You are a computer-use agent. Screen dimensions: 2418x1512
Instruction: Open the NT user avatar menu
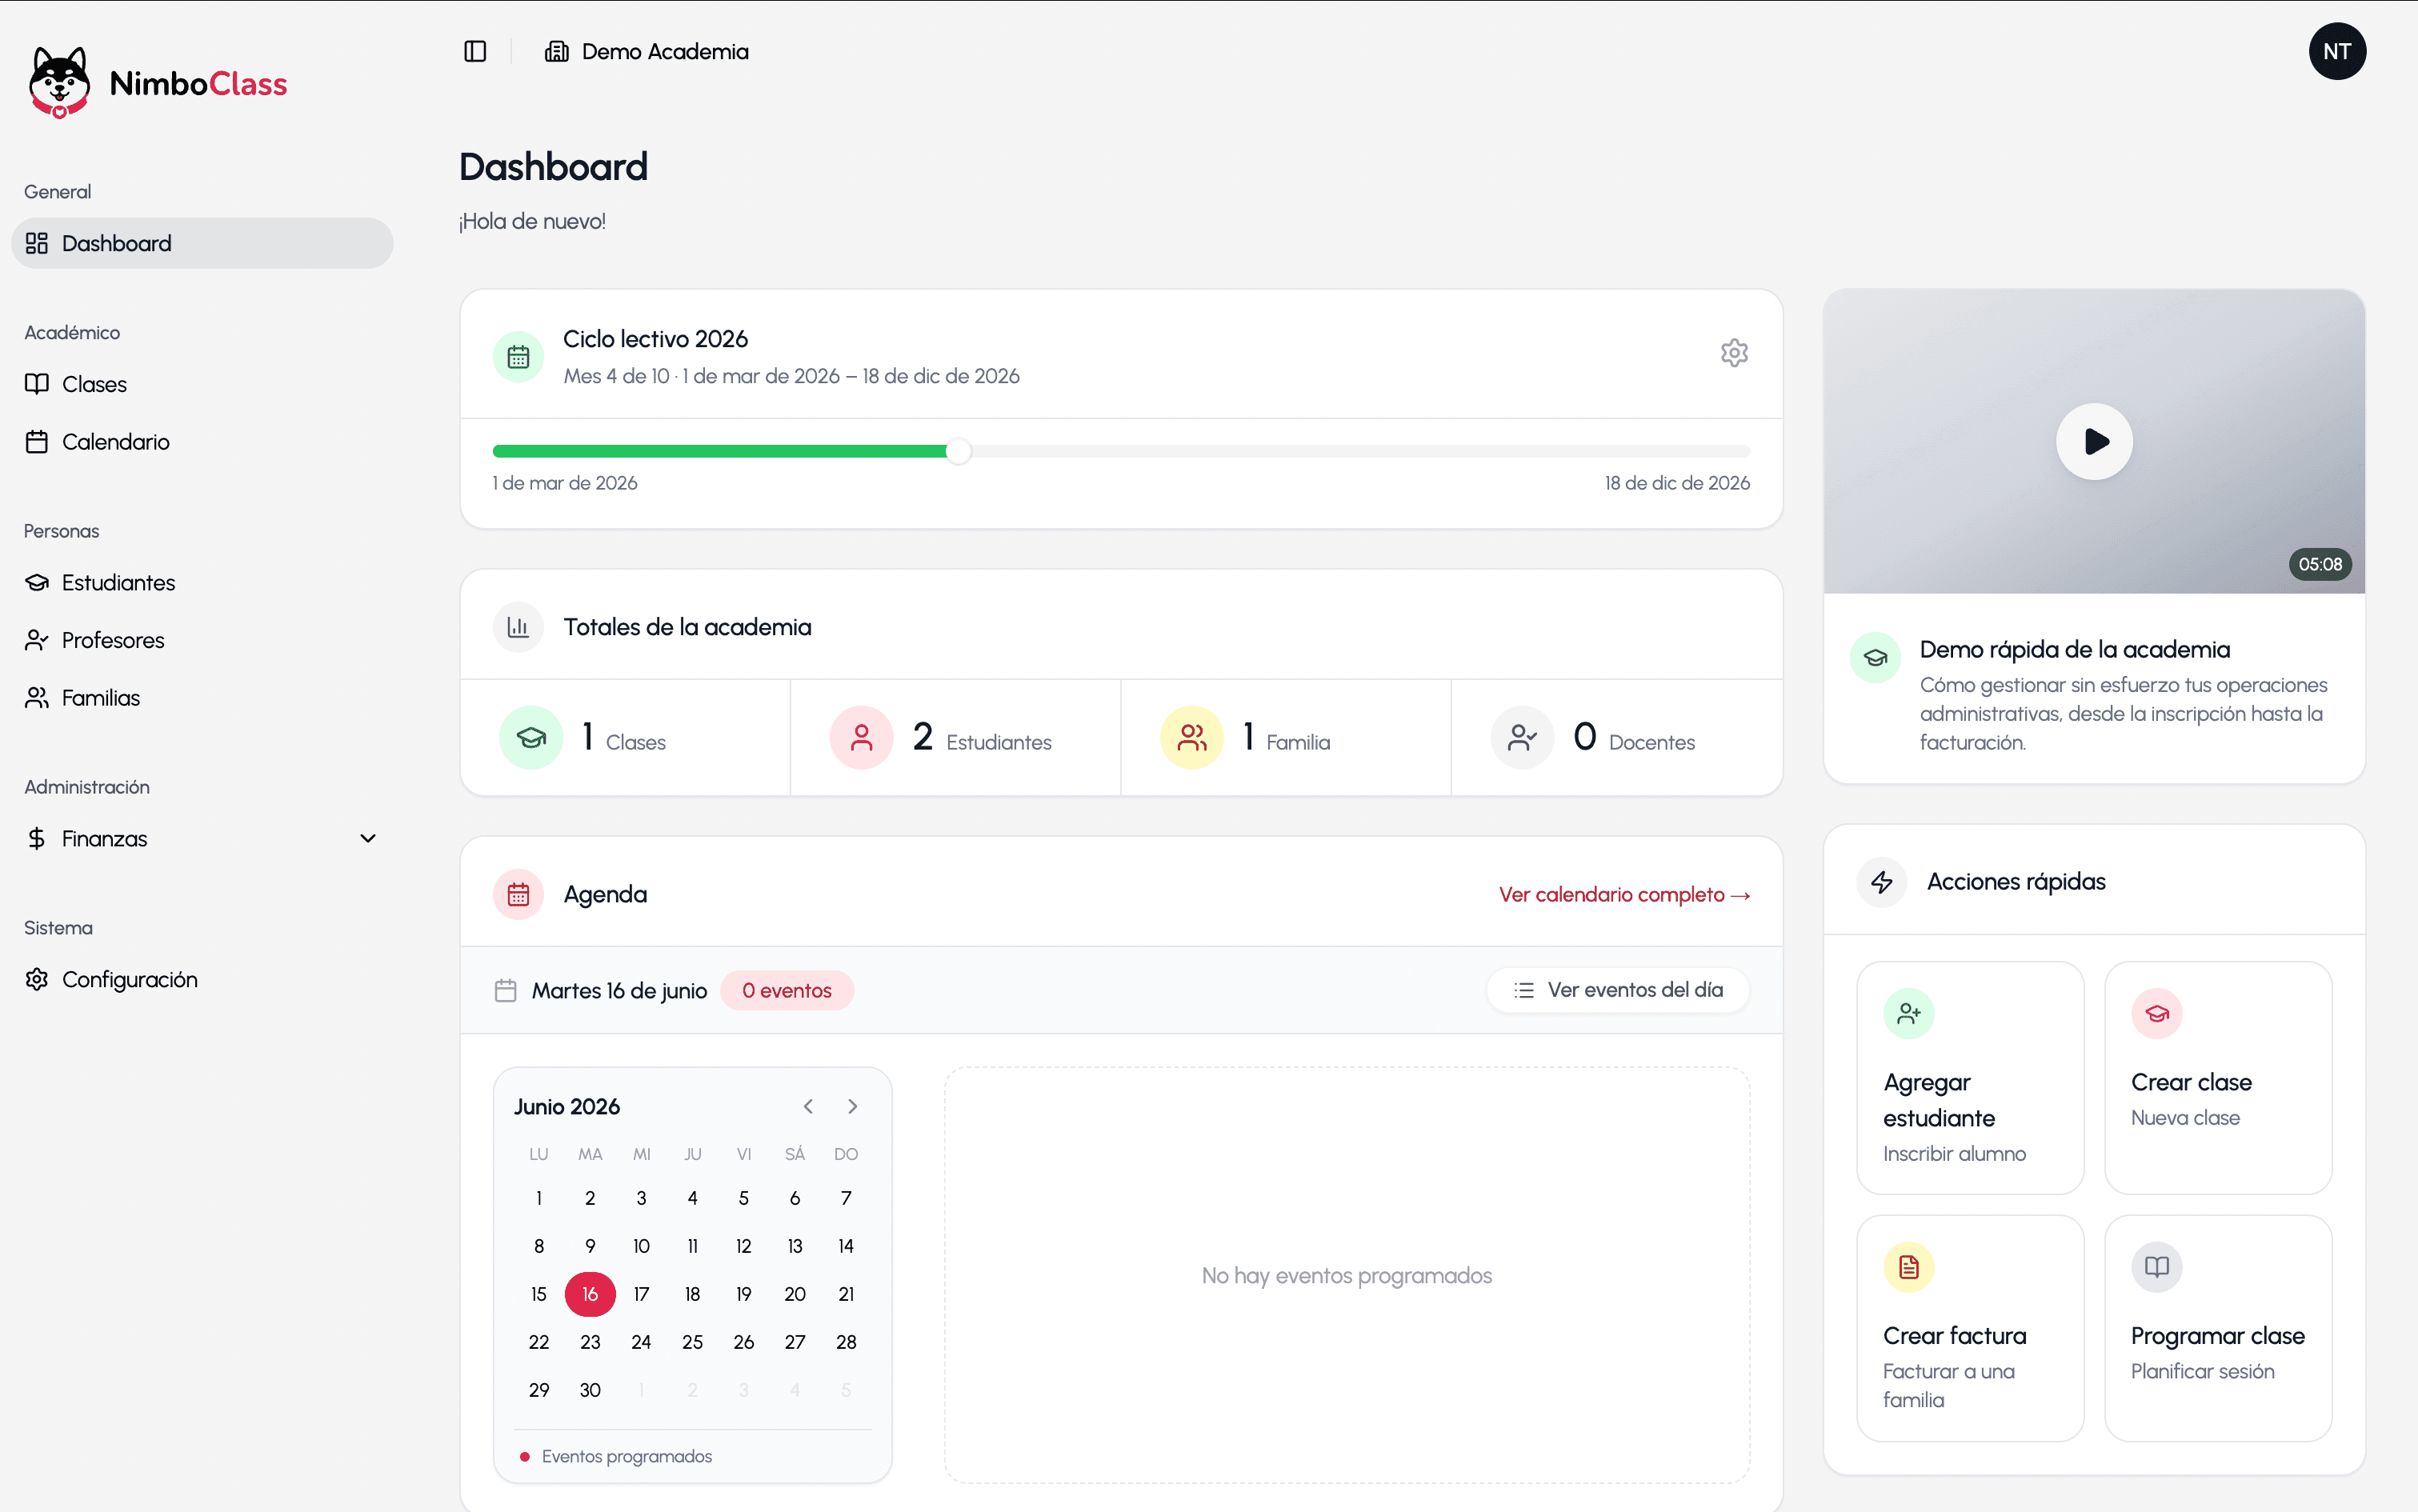tap(2336, 51)
